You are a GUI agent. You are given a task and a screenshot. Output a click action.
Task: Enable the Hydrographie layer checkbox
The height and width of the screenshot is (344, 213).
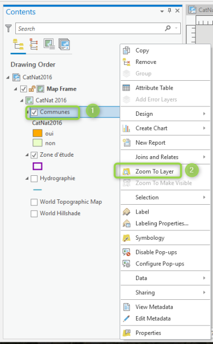34,179
